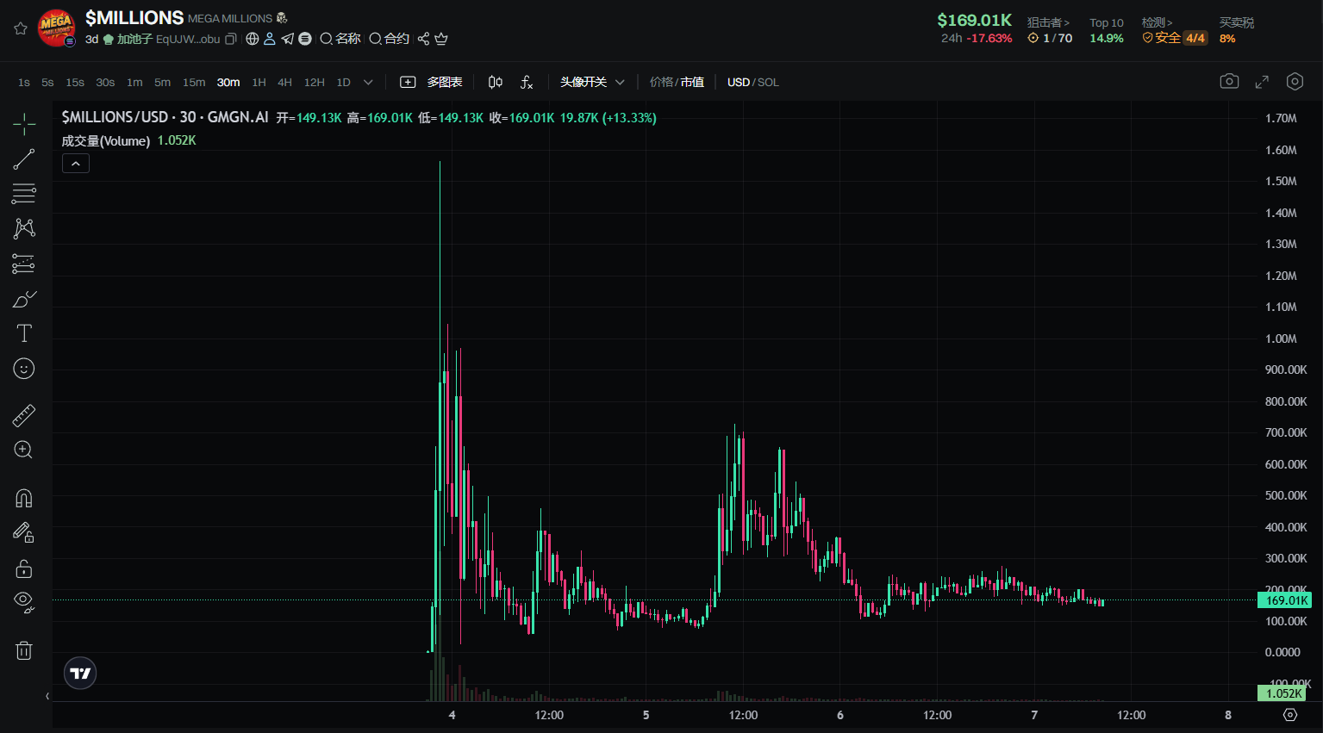
Task: Click the $MILLIONS/USD chart legend title
Action: 165,117
